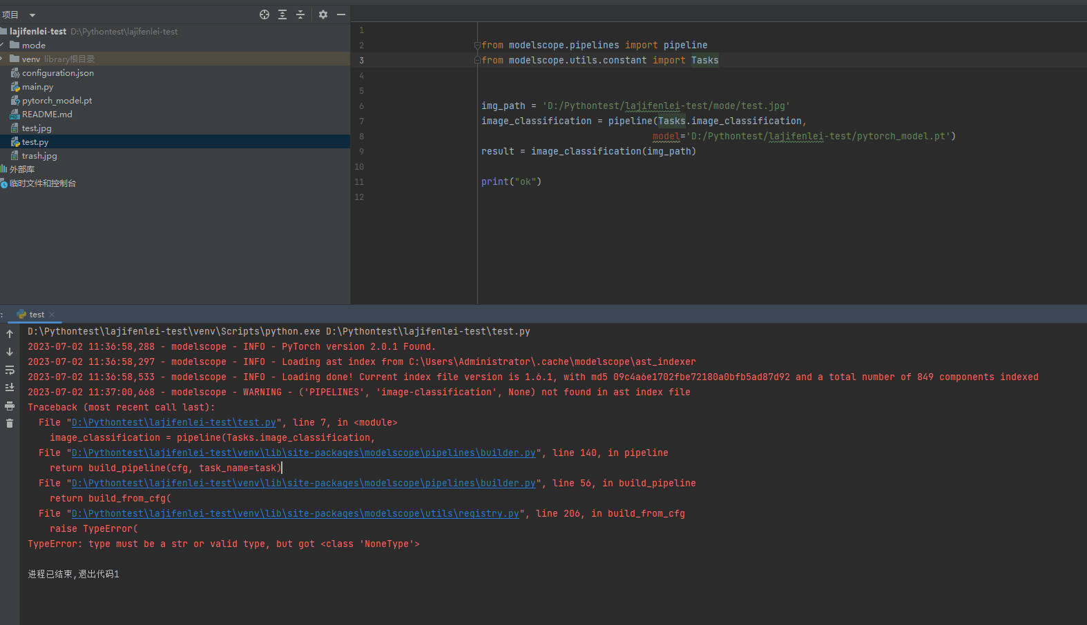Select main.py in the project tree
The width and height of the screenshot is (1087, 625).
[37, 87]
